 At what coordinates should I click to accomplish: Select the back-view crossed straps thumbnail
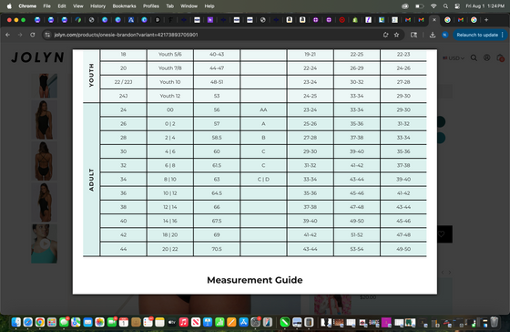(45, 161)
